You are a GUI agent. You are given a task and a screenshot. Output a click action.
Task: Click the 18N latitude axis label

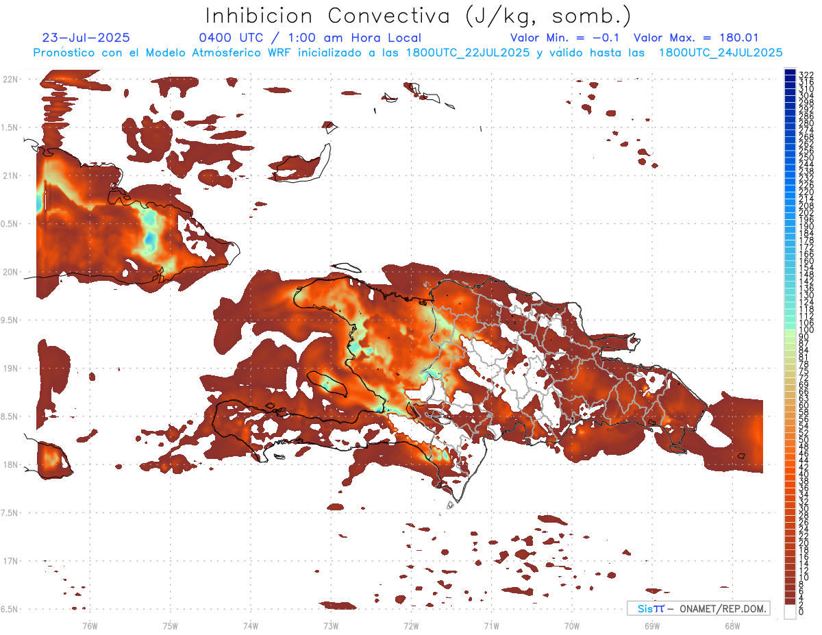[10, 465]
